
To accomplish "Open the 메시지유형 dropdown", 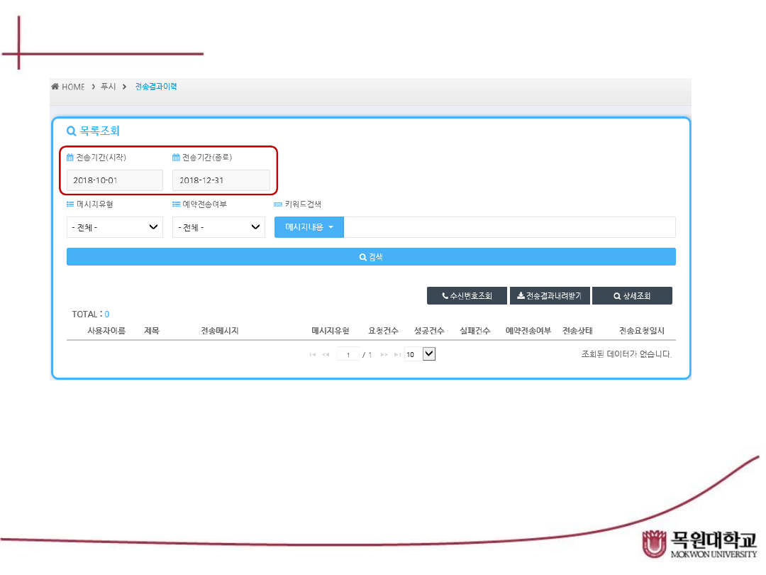I will [115, 227].
